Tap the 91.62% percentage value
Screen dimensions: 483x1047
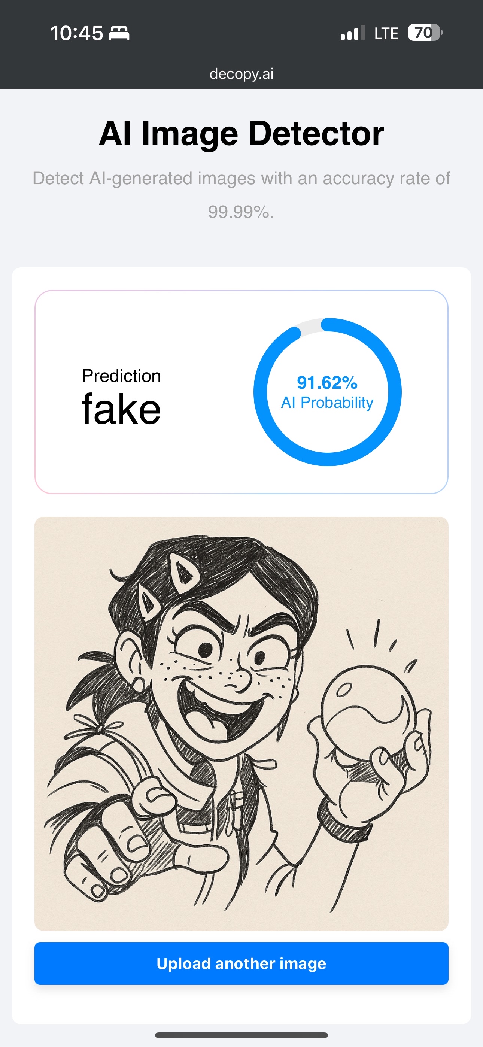click(x=327, y=382)
